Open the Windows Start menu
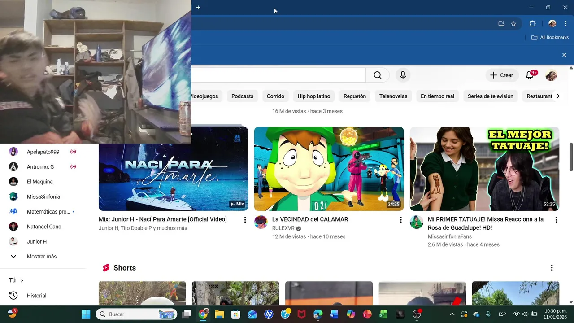This screenshot has height=323, width=574. [x=86, y=314]
